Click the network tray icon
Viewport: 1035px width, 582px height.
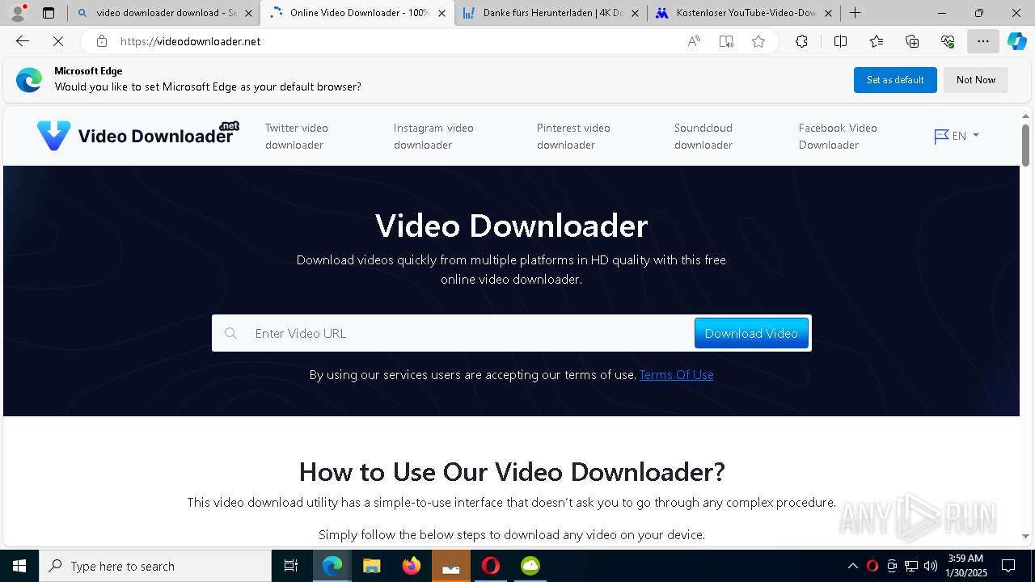pos(911,566)
